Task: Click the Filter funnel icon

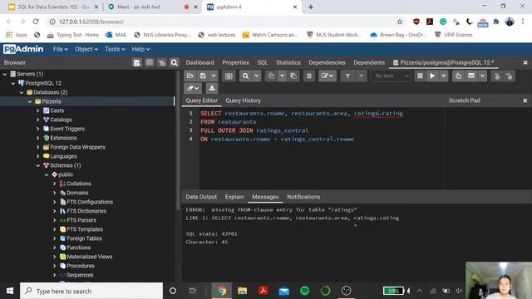Action: (x=347, y=76)
